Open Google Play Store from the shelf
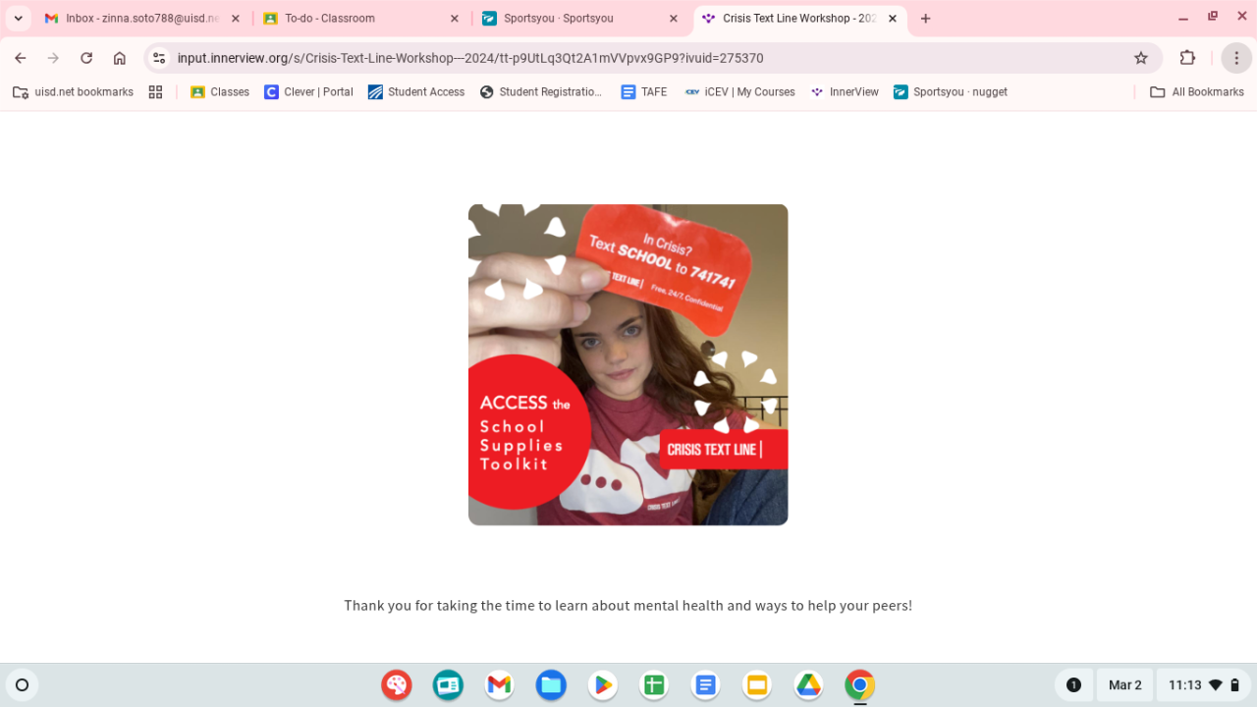Viewport: 1257px width, 707px height. [603, 685]
